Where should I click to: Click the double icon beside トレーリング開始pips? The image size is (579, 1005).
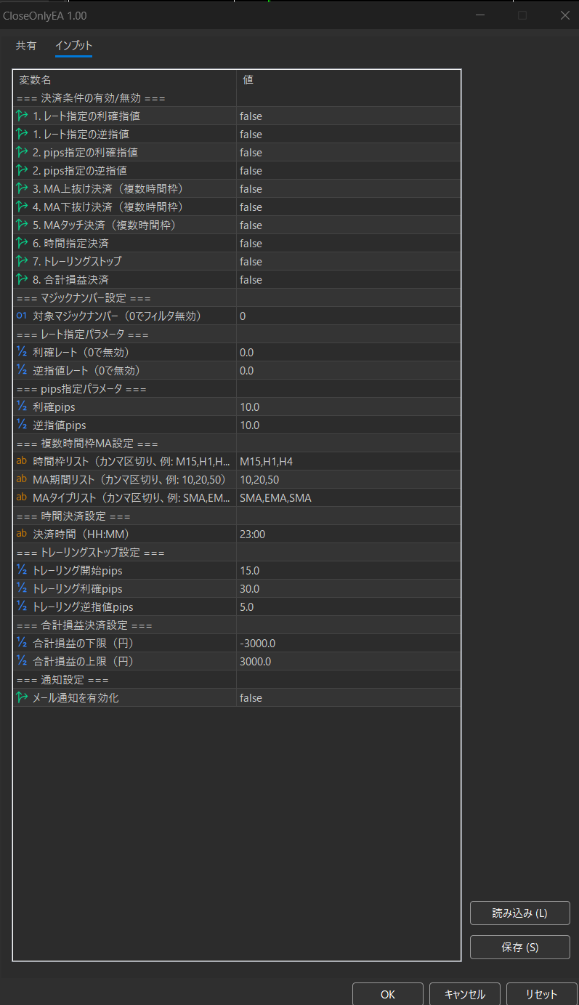click(21, 570)
